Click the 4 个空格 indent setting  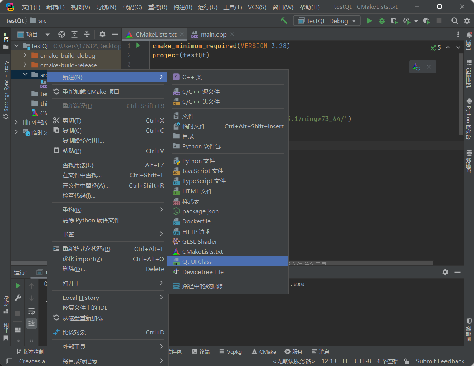coord(388,361)
